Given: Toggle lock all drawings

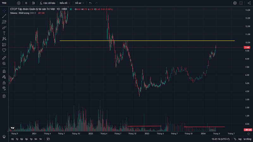Looking at the screenshot, I should point(4,82).
